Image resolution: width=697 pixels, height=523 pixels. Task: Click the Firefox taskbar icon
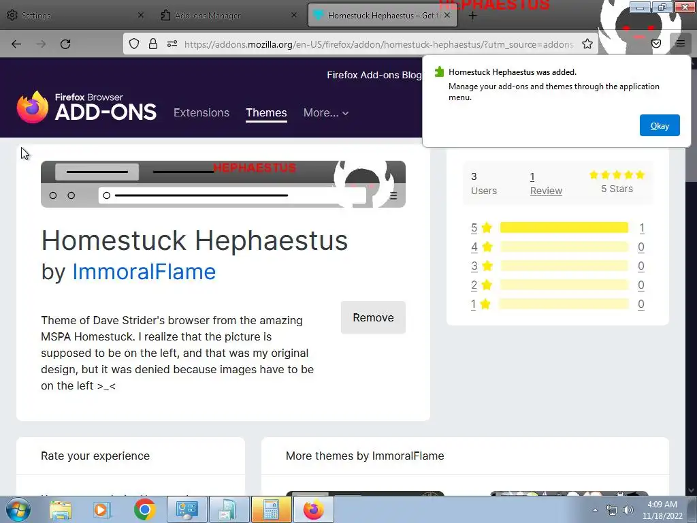[x=313, y=510]
